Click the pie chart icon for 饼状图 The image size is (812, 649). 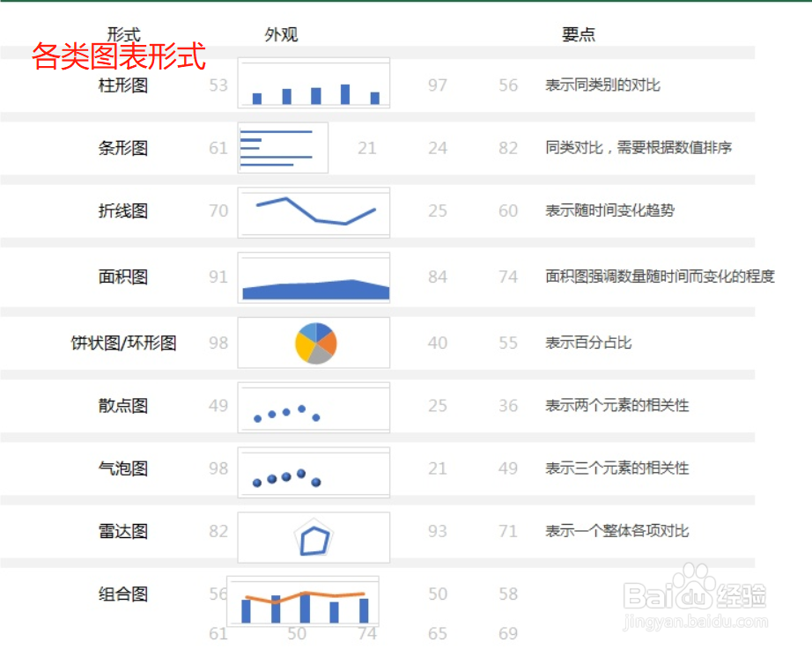(314, 343)
